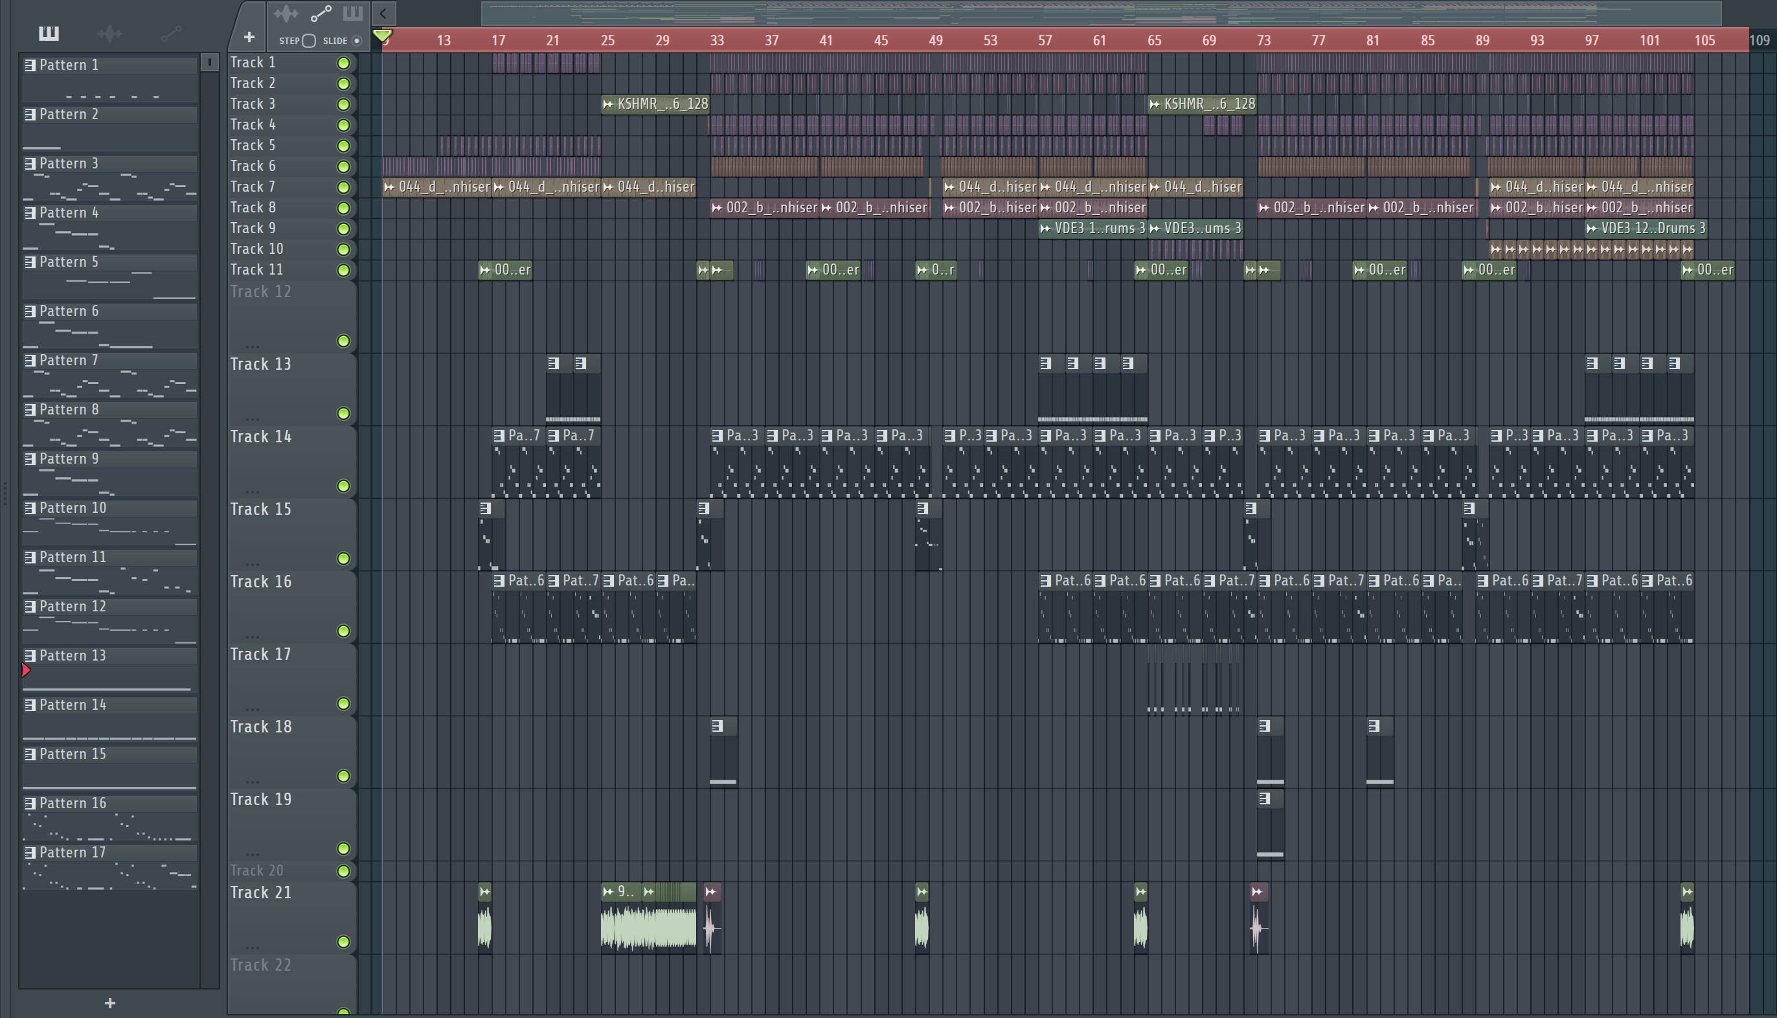Enable the STEP checkbox
The image size is (1777, 1018).
309,41
